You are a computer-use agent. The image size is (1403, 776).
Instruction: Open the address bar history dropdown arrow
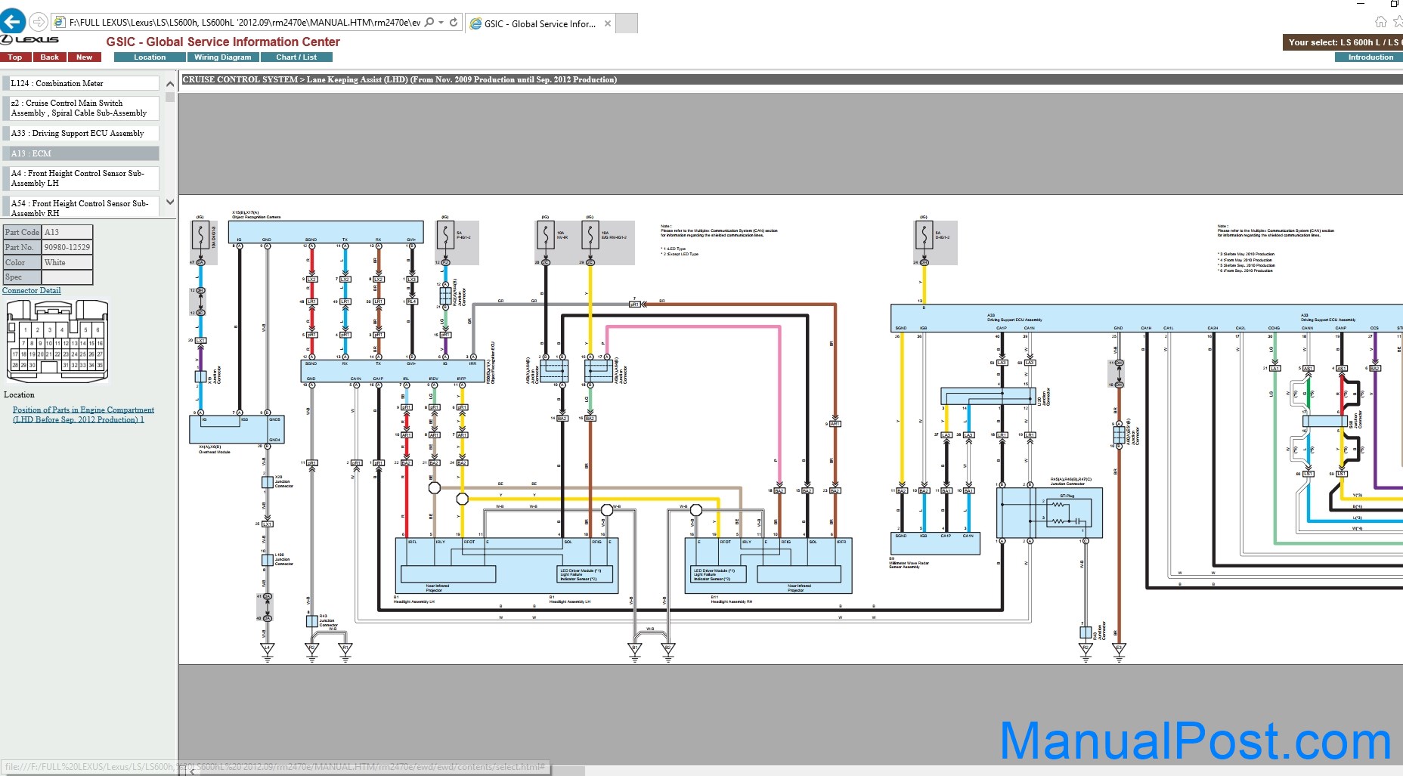click(440, 23)
